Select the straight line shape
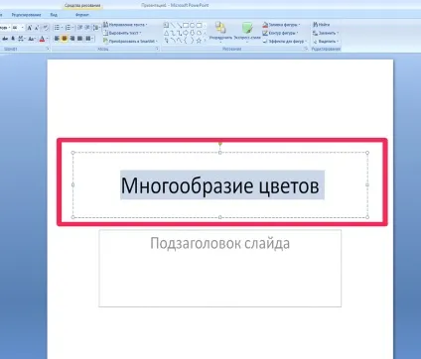The image size is (421, 359). 173,26
